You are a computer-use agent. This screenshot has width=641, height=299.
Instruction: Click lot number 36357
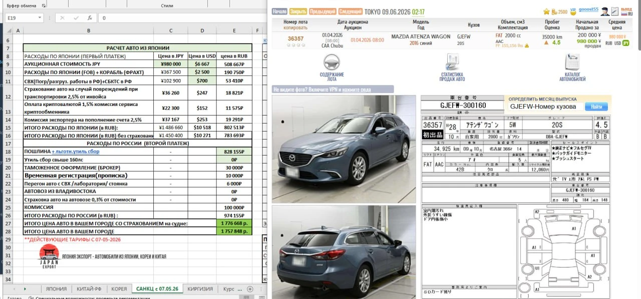click(295, 38)
